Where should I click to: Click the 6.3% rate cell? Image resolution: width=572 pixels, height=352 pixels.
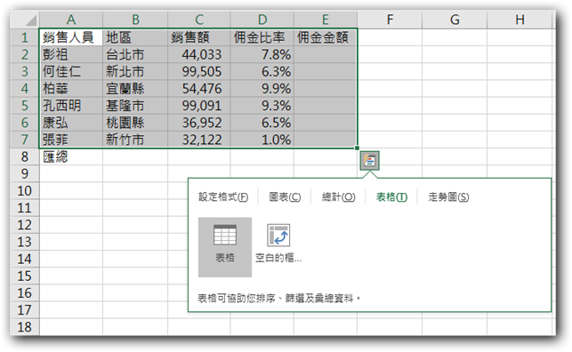[x=262, y=71]
